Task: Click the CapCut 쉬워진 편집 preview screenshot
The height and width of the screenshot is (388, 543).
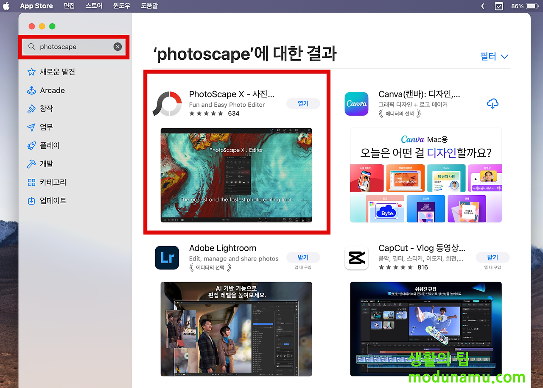Action: tap(425, 329)
